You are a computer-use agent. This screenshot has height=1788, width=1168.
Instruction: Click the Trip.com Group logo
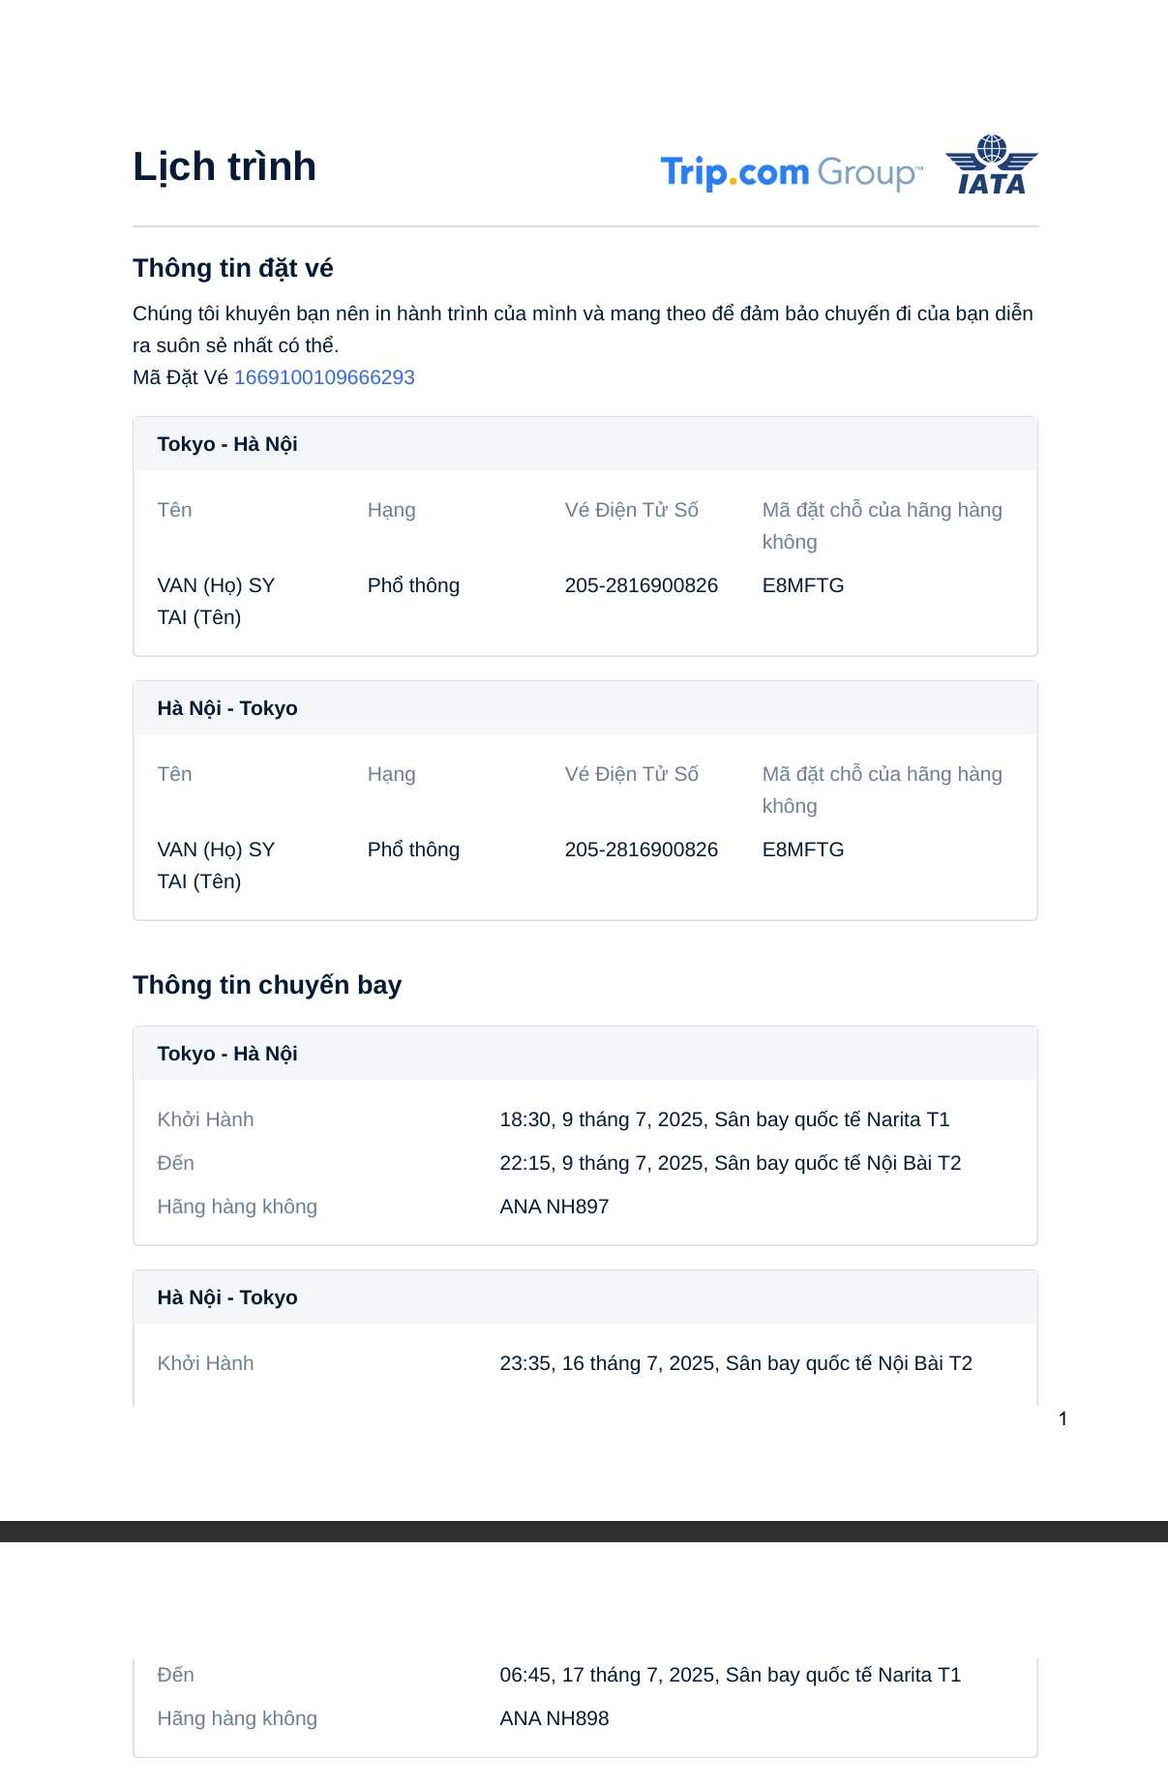791,172
